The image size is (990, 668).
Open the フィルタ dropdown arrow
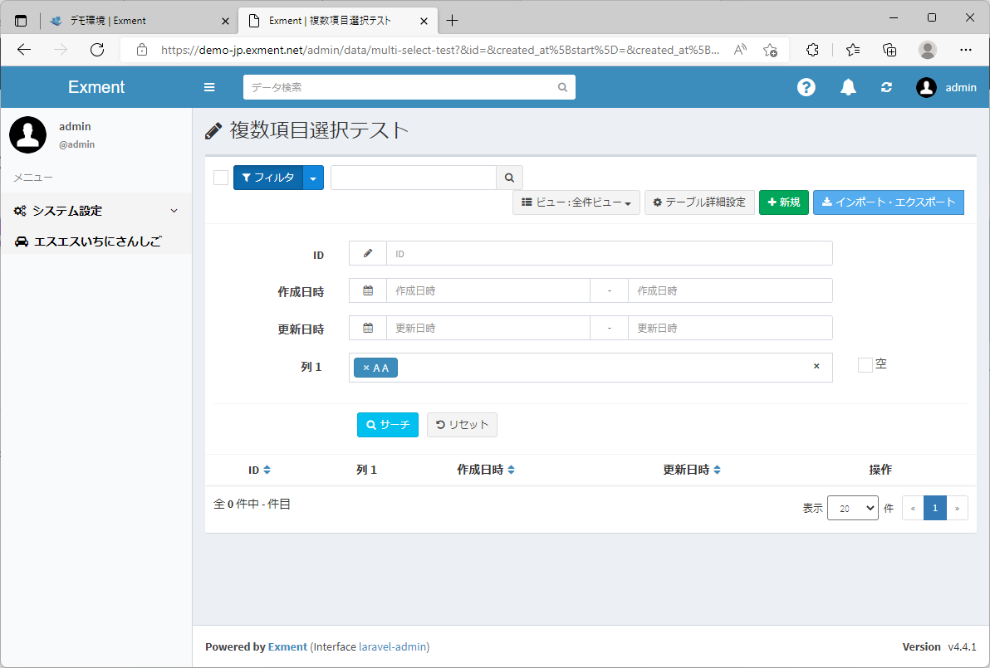tap(313, 178)
